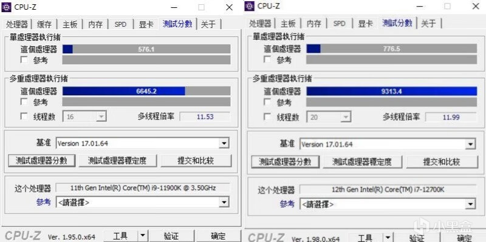Click 验证 button in right window
Viewport: 486px width, 242px height.
point(416,238)
